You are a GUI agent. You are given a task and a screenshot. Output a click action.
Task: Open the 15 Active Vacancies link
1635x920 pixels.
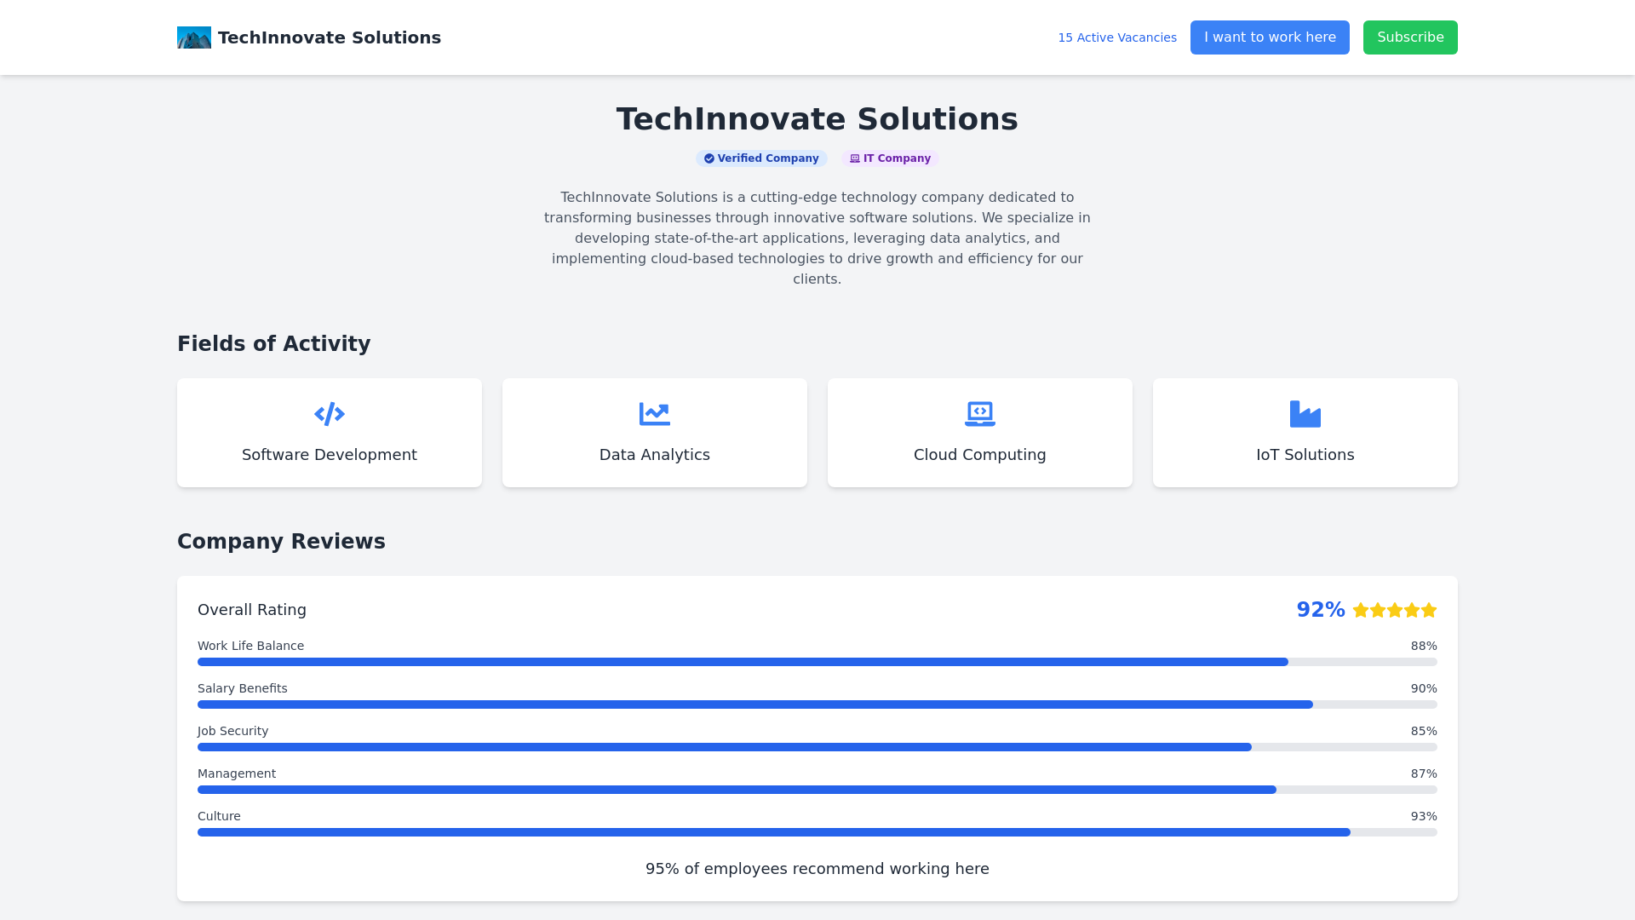[x=1117, y=37]
